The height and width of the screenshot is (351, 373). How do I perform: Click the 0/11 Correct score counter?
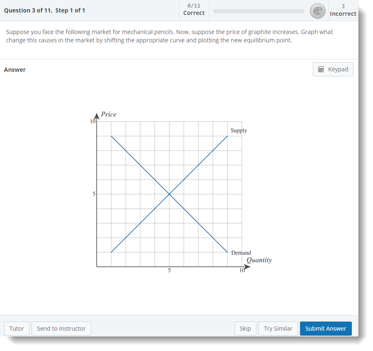coord(194,10)
